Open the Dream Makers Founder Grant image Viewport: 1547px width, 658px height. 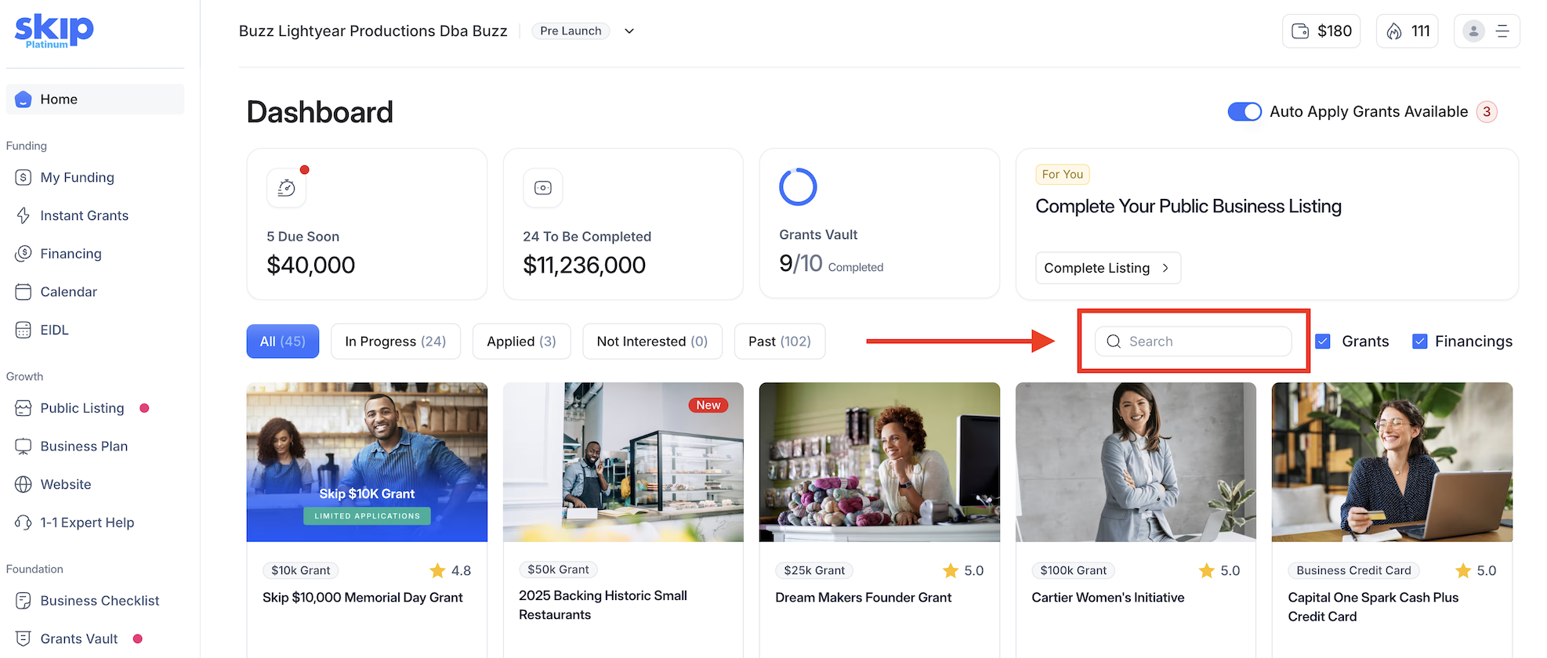point(879,462)
